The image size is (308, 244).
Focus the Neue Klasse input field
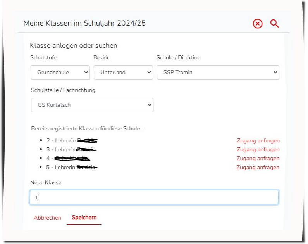click(154, 197)
